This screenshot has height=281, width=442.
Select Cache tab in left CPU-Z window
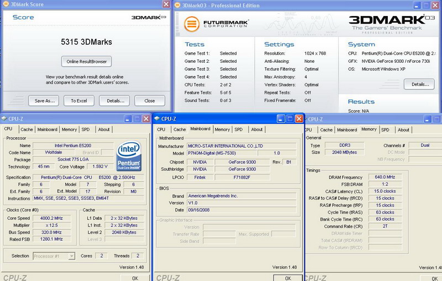coord(27,129)
